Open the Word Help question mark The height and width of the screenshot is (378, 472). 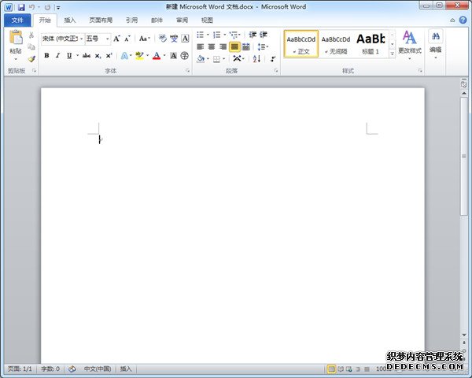click(x=463, y=20)
